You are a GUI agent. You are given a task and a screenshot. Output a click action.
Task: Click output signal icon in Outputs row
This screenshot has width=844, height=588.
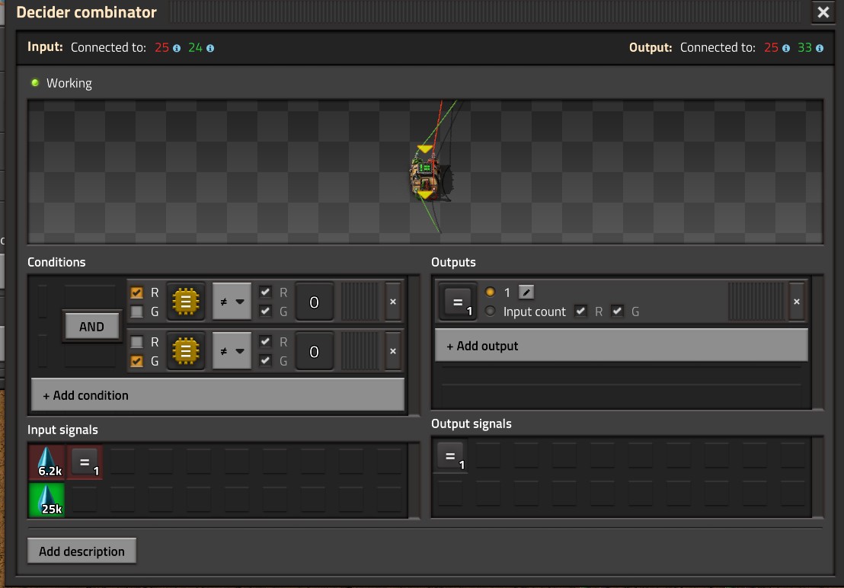pos(458,302)
